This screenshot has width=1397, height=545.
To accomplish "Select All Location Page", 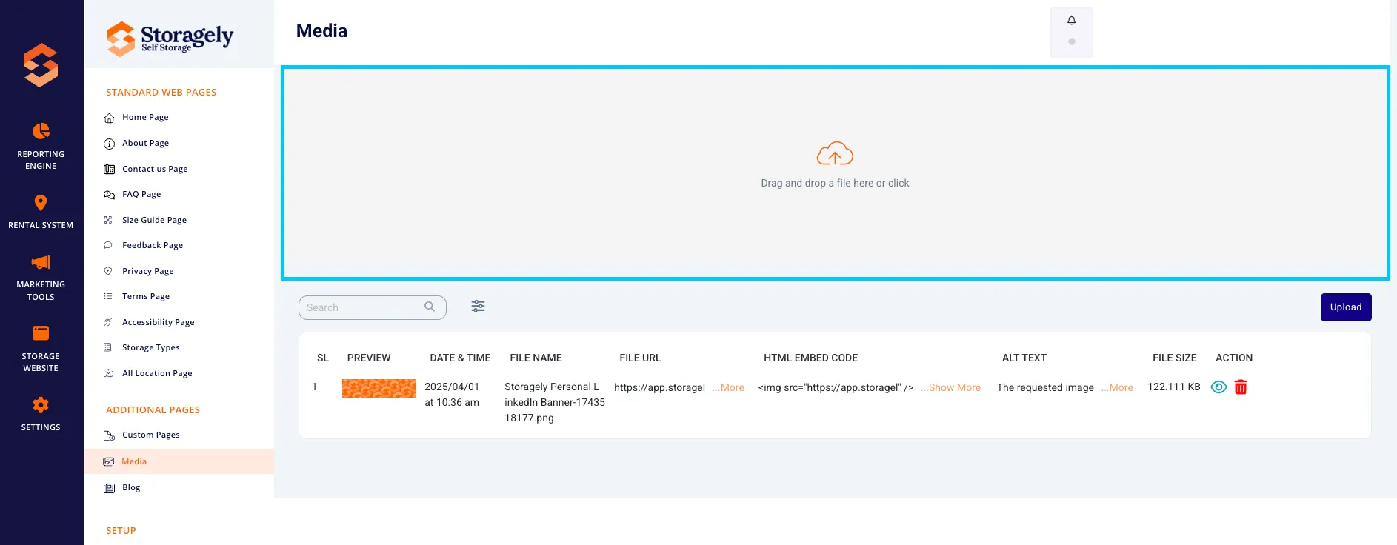I will (x=157, y=373).
